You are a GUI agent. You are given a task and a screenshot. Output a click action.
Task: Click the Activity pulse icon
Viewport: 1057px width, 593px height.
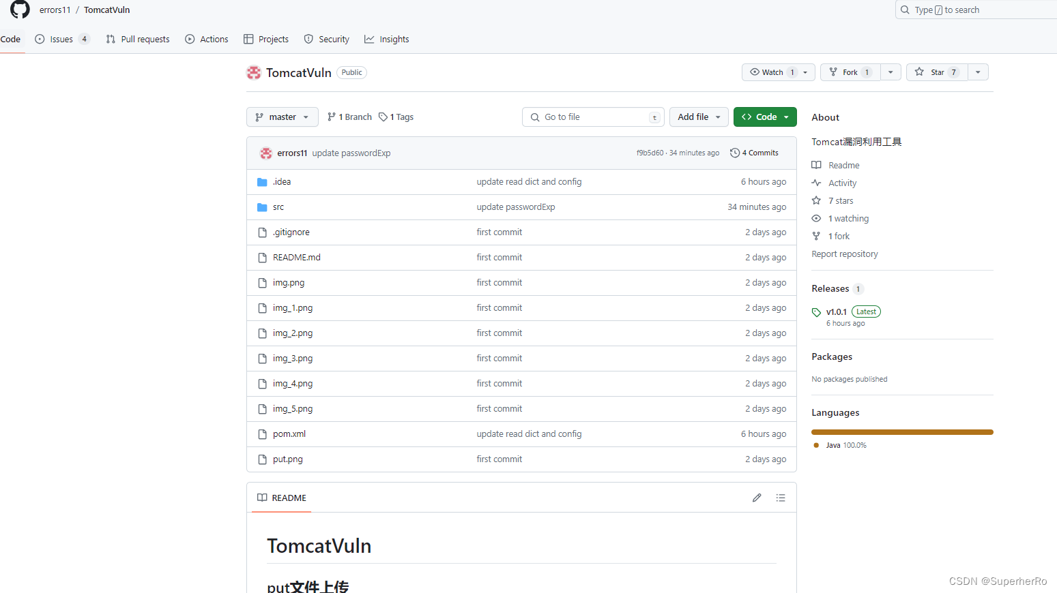tap(817, 183)
